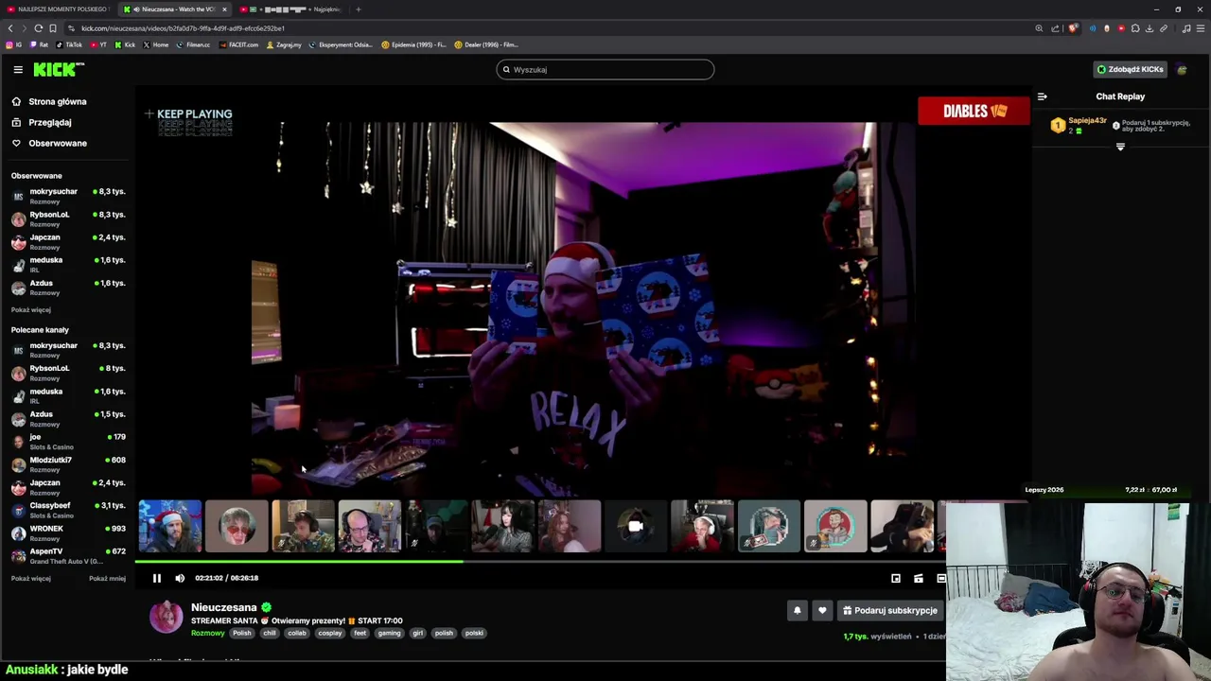Follow the channel with the heart button
This screenshot has height=681, width=1211.
[x=822, y=610]
